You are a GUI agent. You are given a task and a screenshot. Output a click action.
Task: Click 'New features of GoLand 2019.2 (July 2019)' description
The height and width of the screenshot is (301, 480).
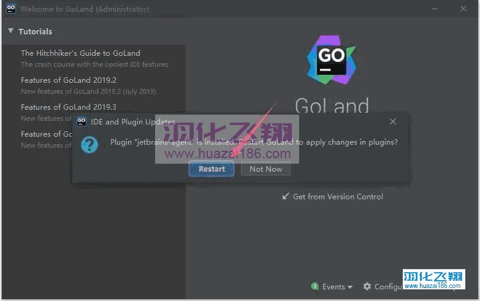pos(89,91)
